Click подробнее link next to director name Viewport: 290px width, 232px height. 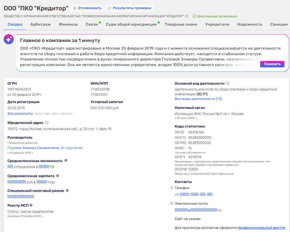click(72, 148)
